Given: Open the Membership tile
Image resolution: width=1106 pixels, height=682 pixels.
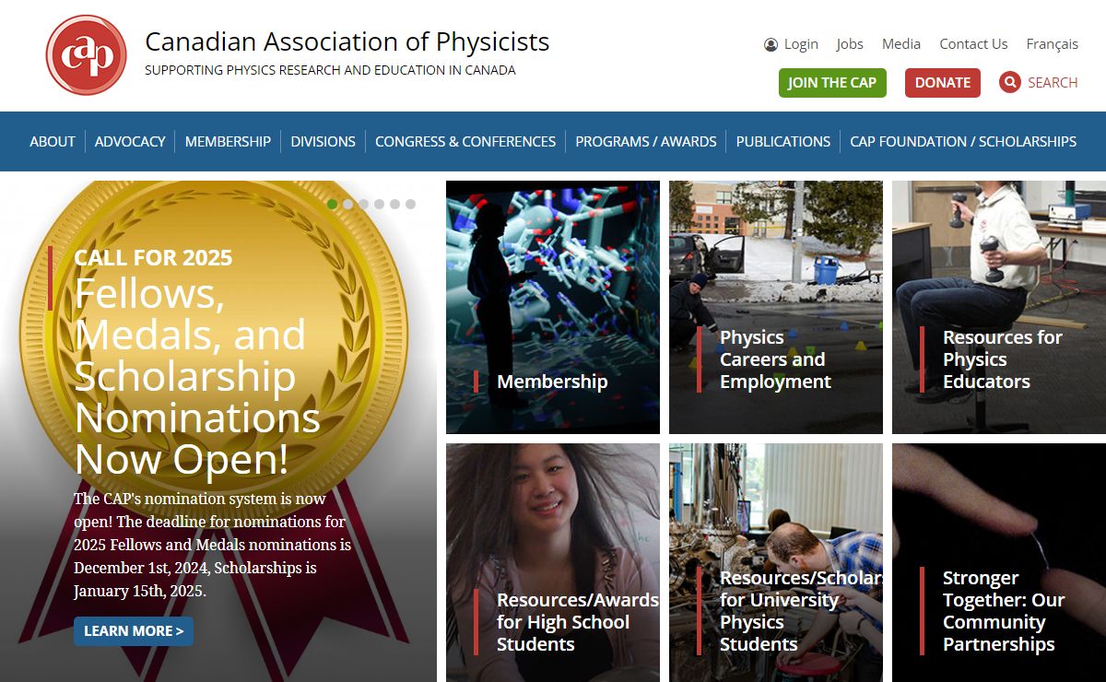Looking at the screenshot, I should (x=553, y=307).
